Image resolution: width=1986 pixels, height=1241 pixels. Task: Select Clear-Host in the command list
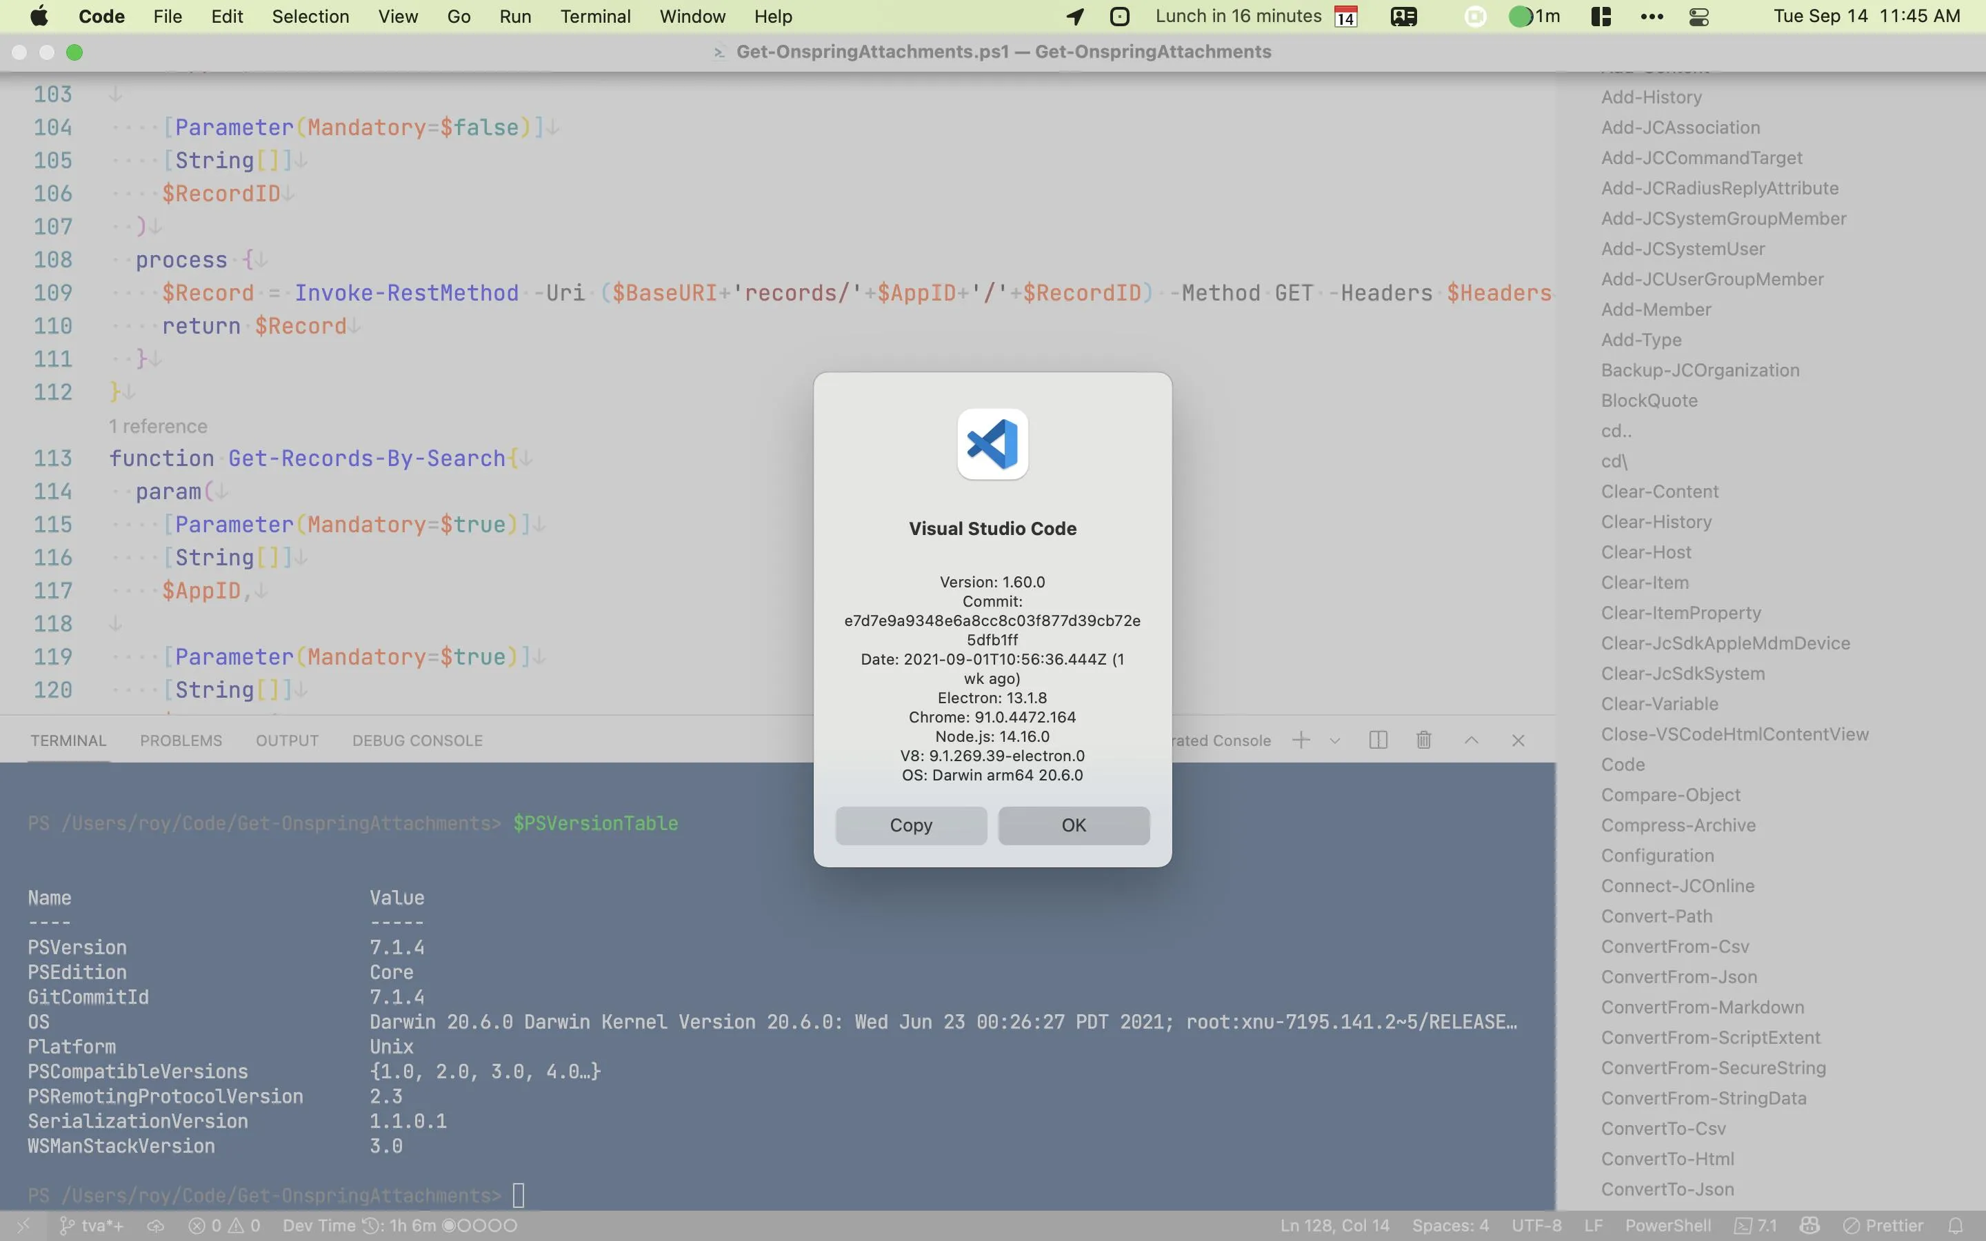(x=1645, y=552)
